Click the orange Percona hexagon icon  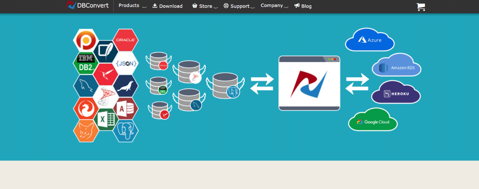(86, 40)
